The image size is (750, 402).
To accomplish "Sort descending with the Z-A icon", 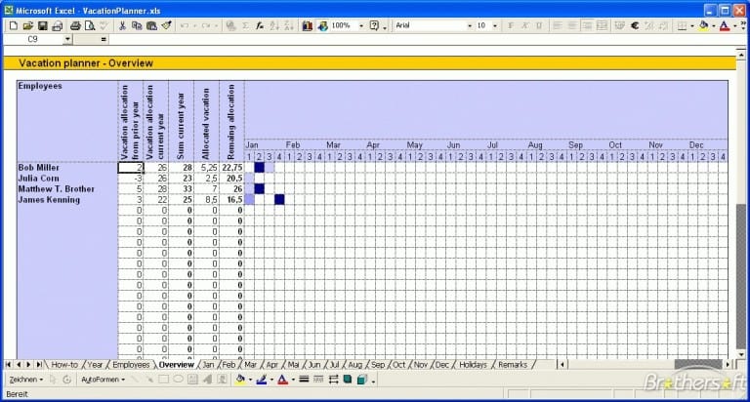I will coord(289,25).
